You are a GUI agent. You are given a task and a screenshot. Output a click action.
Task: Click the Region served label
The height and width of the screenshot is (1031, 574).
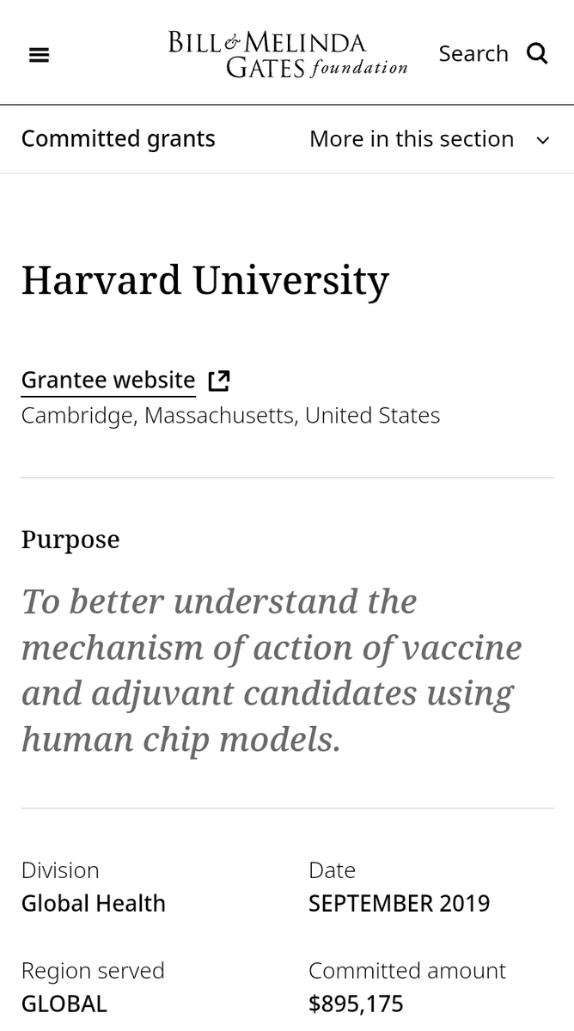(x=93, y=971)
